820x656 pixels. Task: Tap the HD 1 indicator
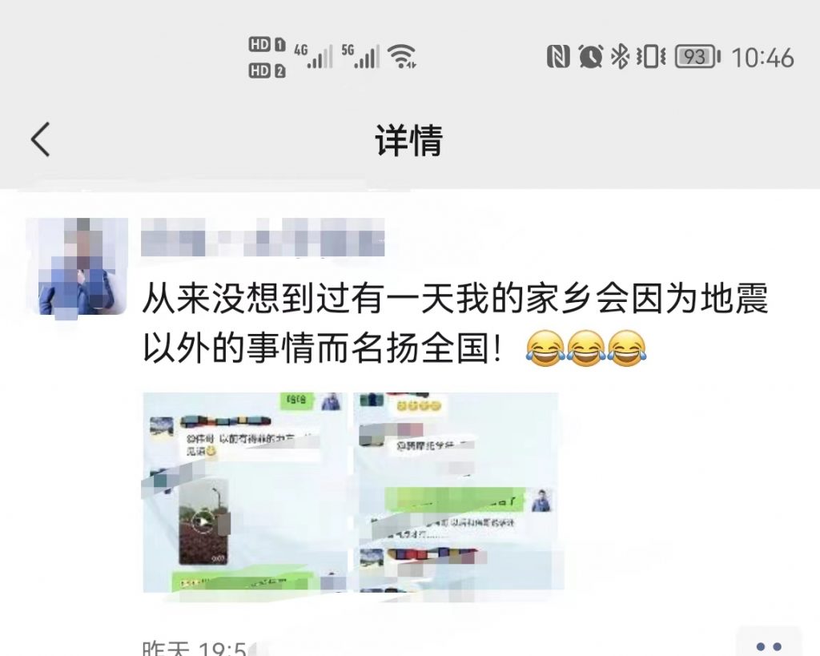(x=267, y=45)
